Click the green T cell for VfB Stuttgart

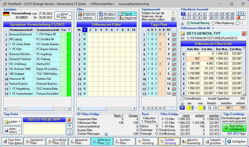(69, 74)
